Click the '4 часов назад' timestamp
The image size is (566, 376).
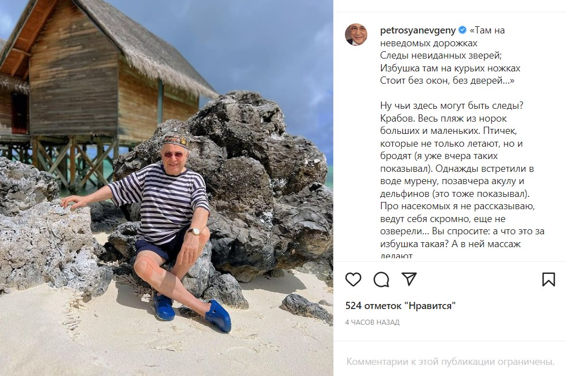[x=372, y=322]
